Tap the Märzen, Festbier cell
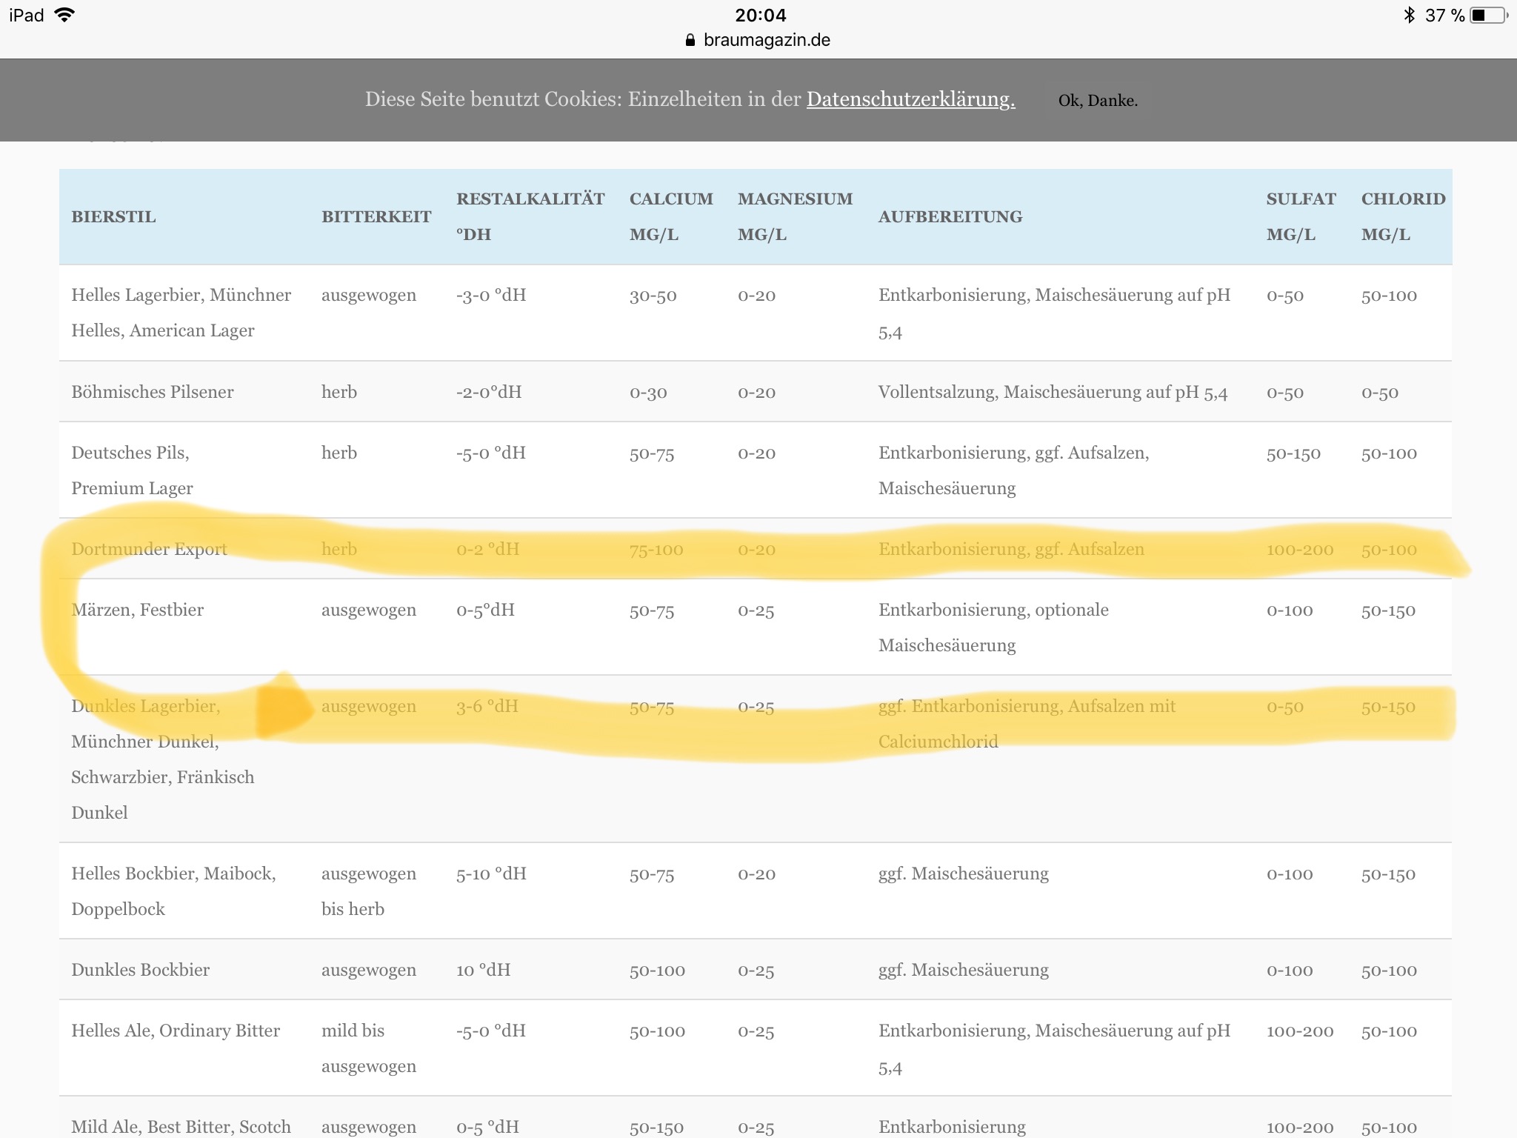The width and height of the screenshot is (1517, 1138). (137, 610)
